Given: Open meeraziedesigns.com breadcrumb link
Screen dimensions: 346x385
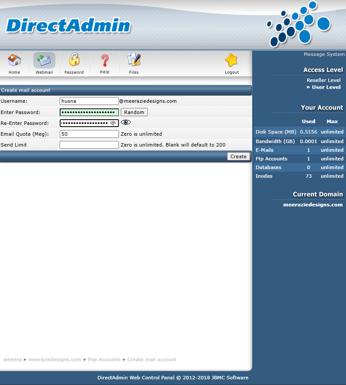Looking at the screenshot, I should coord(54,359).
